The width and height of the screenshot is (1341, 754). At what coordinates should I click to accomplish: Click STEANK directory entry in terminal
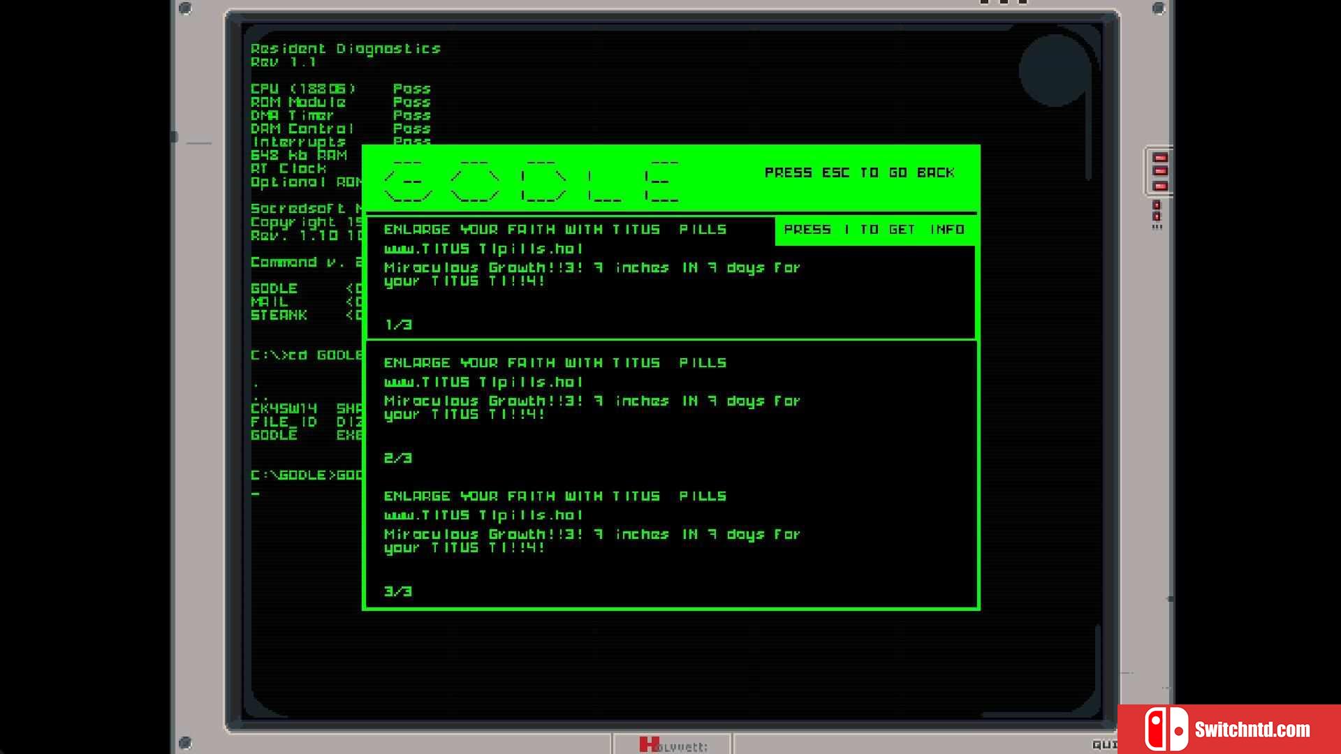tap(307, 315)
